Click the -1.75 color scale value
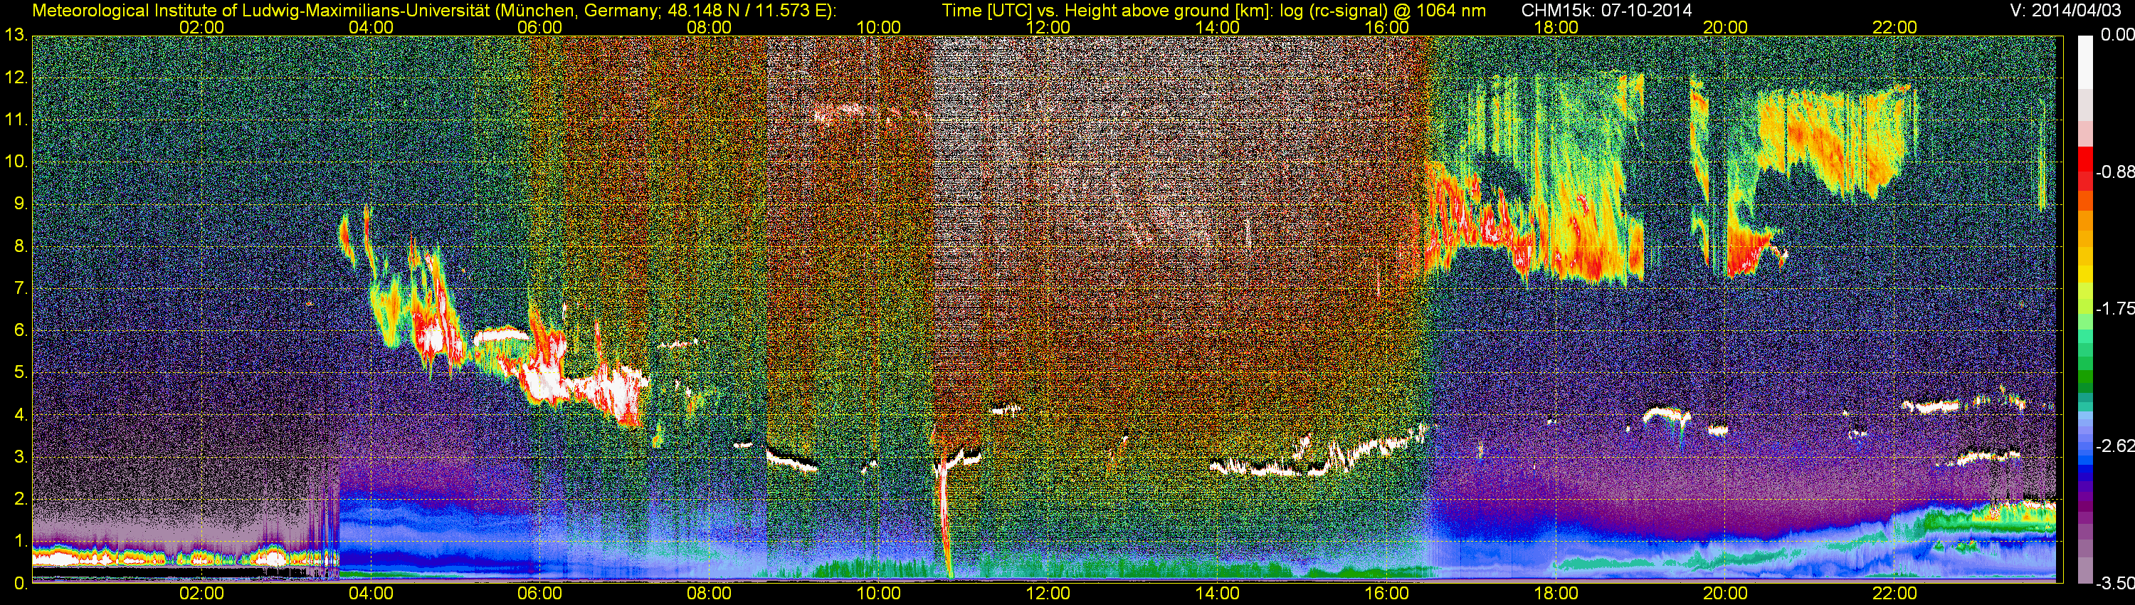2135x605 pixels. click(2115, 309)
